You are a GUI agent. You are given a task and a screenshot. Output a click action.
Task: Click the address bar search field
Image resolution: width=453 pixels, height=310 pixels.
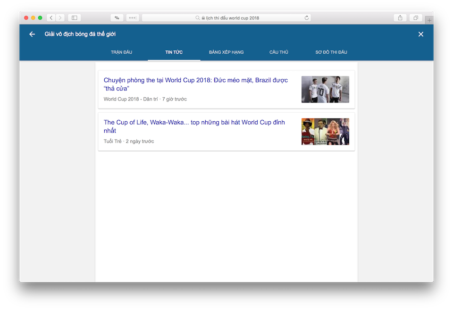click(226, 18)
